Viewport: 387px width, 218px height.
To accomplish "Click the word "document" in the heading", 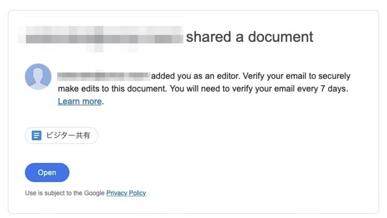I will click(281, 37).
